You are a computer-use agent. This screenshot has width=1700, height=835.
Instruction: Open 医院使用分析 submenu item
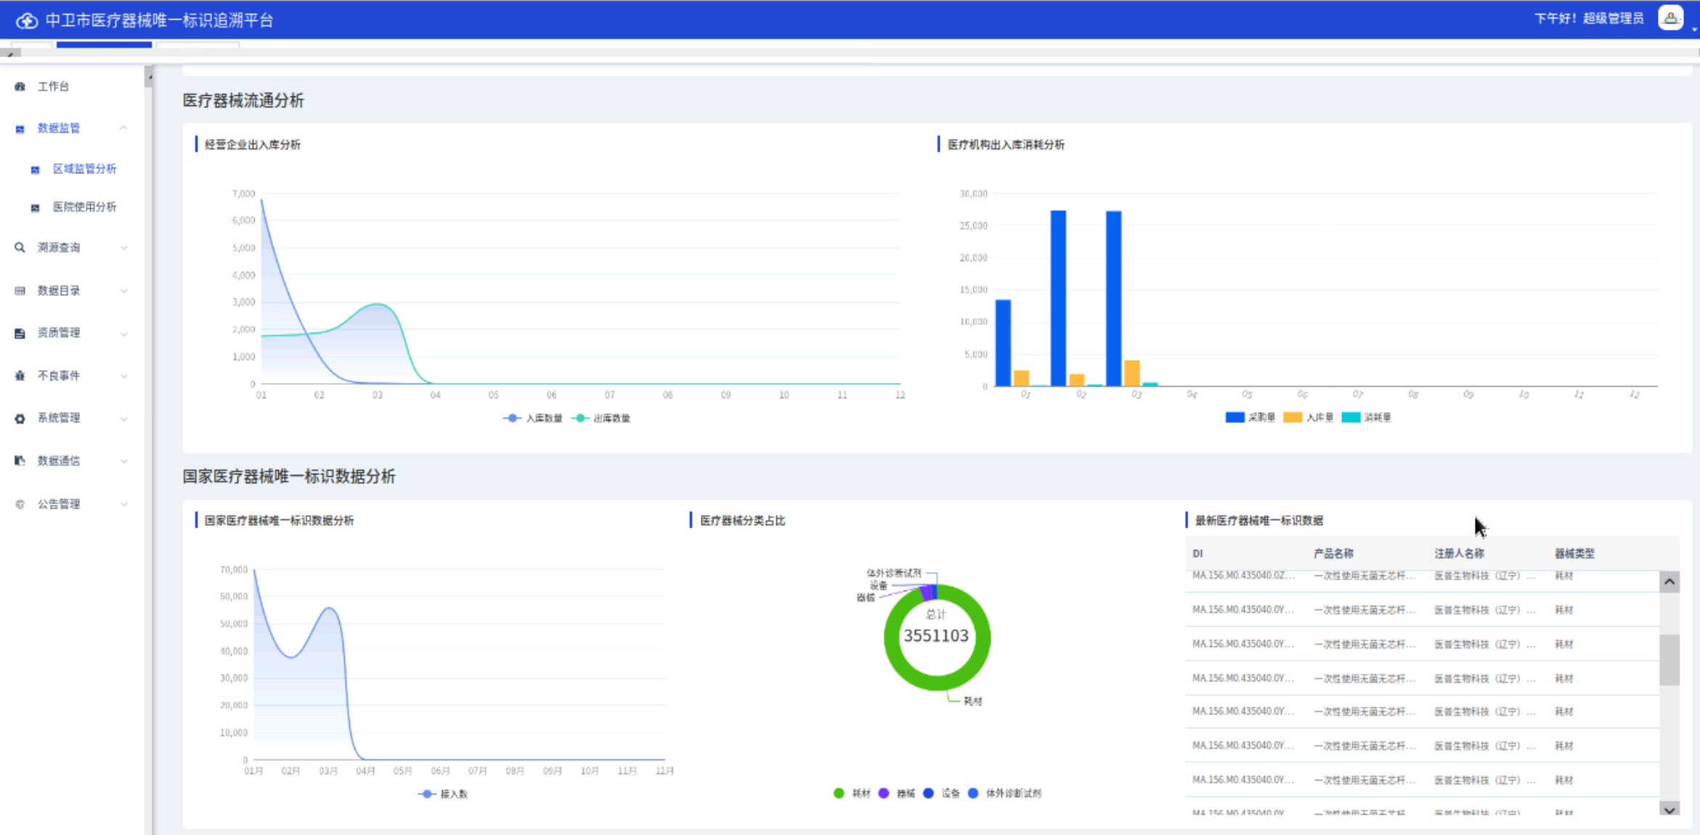84,207
